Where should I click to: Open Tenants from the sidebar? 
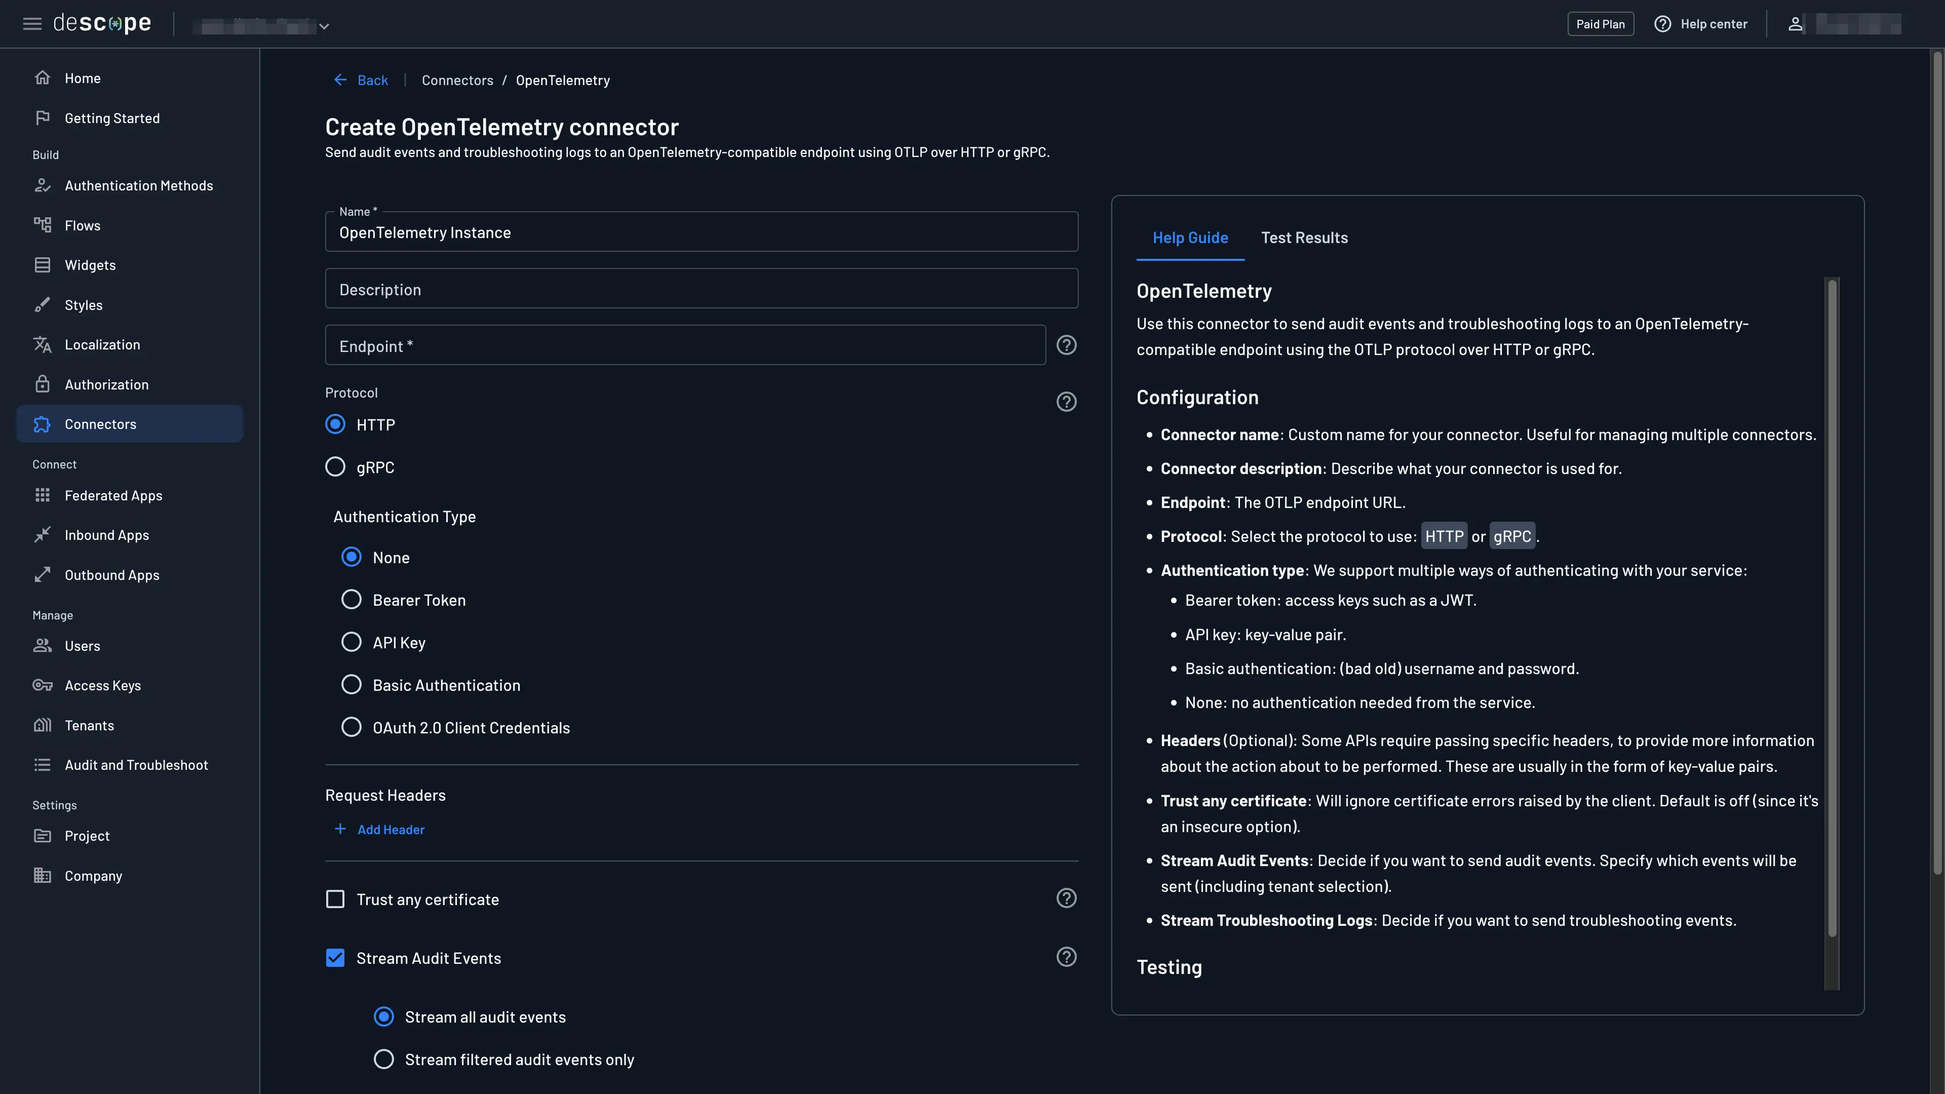(130, 726)
